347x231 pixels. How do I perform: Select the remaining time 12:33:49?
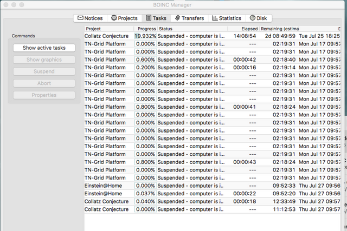click(284, 201)
